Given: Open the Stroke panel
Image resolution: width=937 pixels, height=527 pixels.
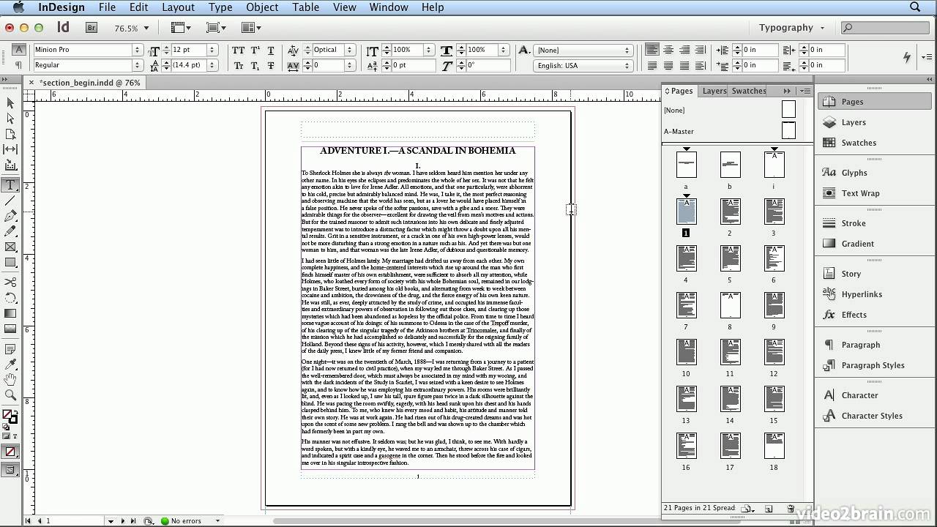Looking at the screenshot, I should [x=853, y=223].
